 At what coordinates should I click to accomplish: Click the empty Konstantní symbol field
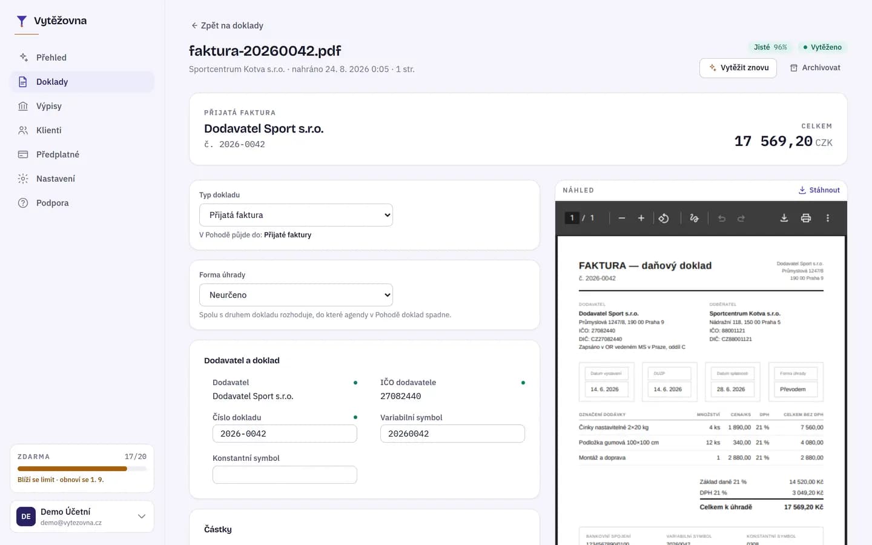(x=285, y=475)
